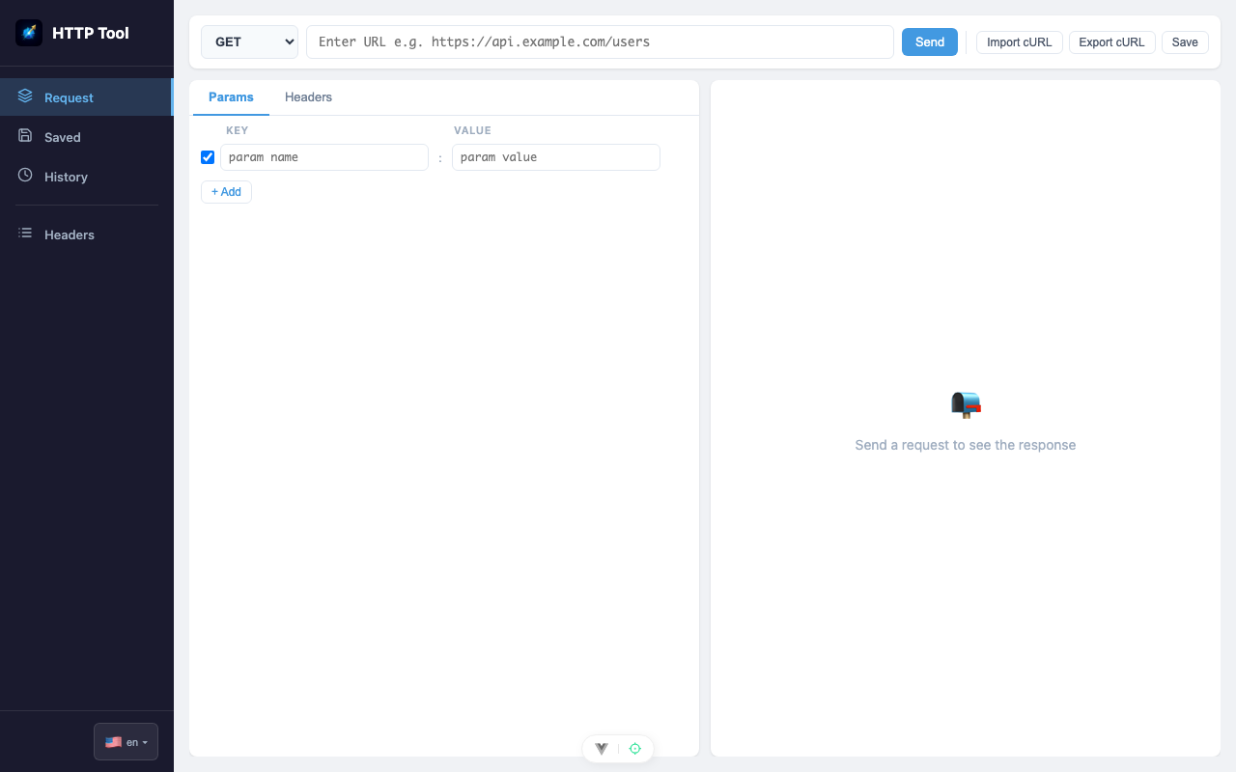1236x772 pixels.
Task: Open the Request layers icon in sidebar
Action: tap(25, 96)
